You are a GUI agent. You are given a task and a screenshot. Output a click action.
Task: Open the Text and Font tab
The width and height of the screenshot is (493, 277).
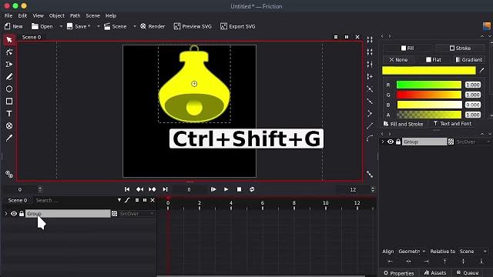click(x=452, y=124)
